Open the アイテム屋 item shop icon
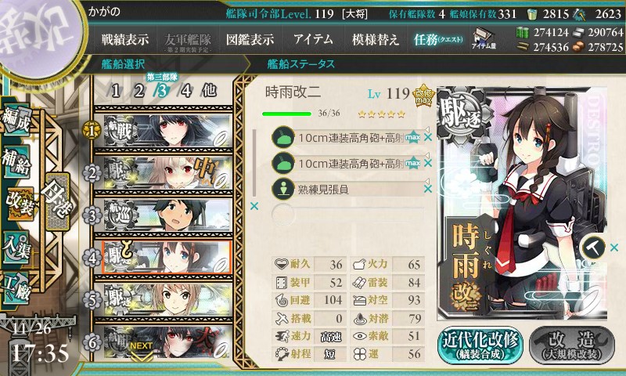626x376 pixels. click(x=484, y=38)
